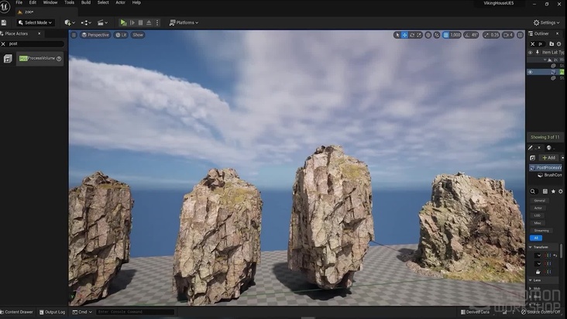Change camera speed setting 4
Image resolution: width=567 pixels, height=319 pixels.
(508, 35)
